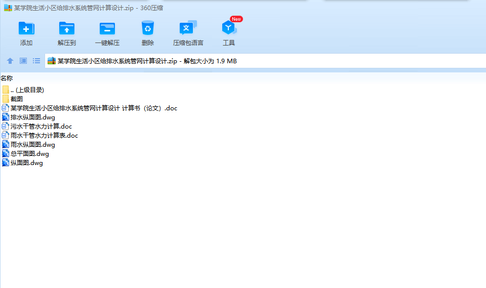
Task: Select the 纵面图.dwg file name
Action: (x=27, y=163)
